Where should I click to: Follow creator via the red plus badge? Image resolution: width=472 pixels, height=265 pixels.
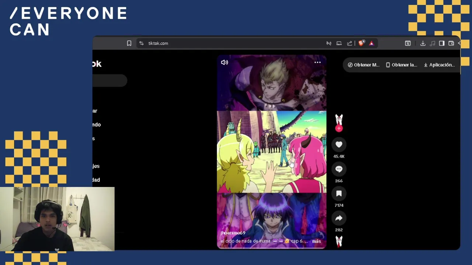click(x=339, y=128)
